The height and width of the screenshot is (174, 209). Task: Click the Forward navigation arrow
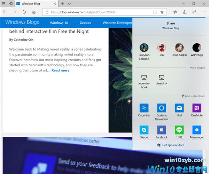point(15,12)
